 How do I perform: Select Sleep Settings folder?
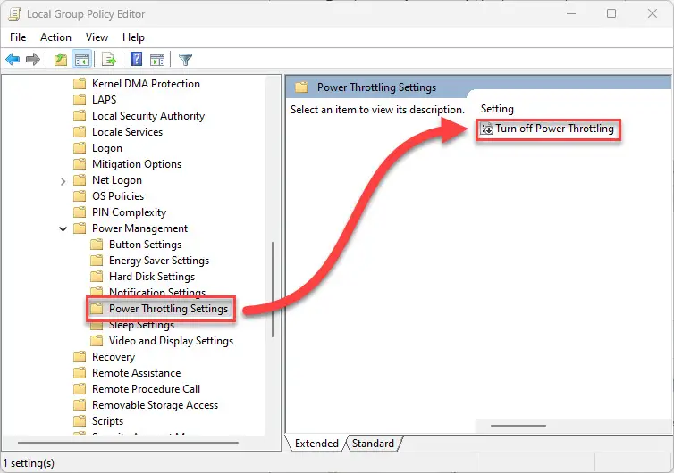pyautogui.click(x=141, y=326)
